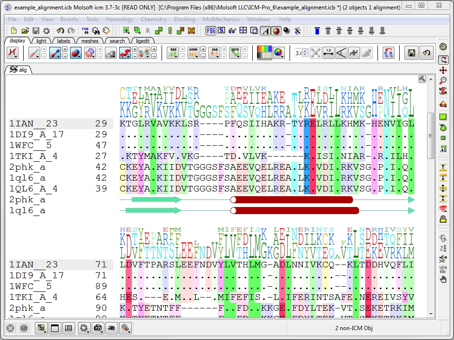
Task: Open the color wheel dropdown
Action: click(279, 53)
